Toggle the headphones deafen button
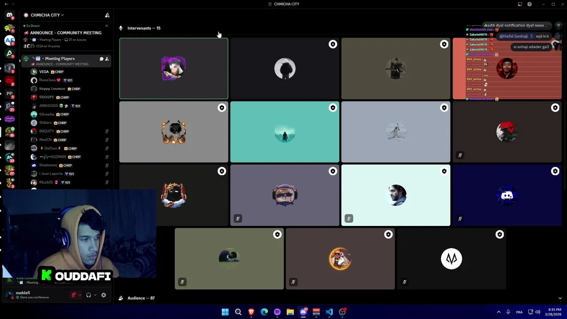The image size is (567, 319). 89,295
